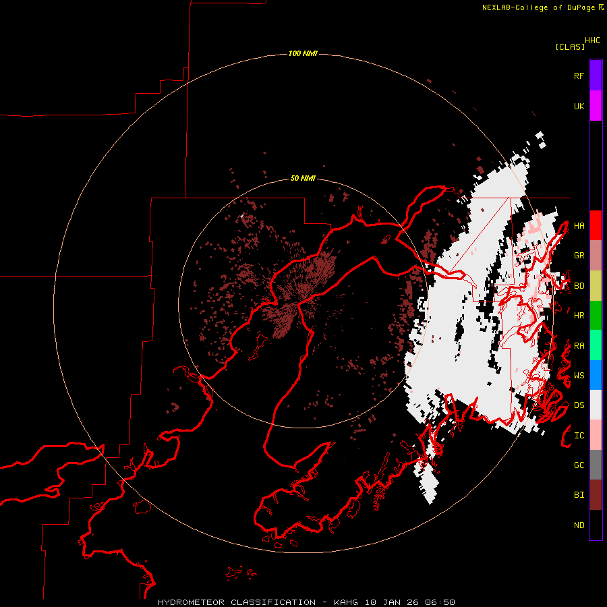Image resolution: width=607 pixels, height=607 pixels.
Task: Click the GR legend label text
Action: (579, 256)
